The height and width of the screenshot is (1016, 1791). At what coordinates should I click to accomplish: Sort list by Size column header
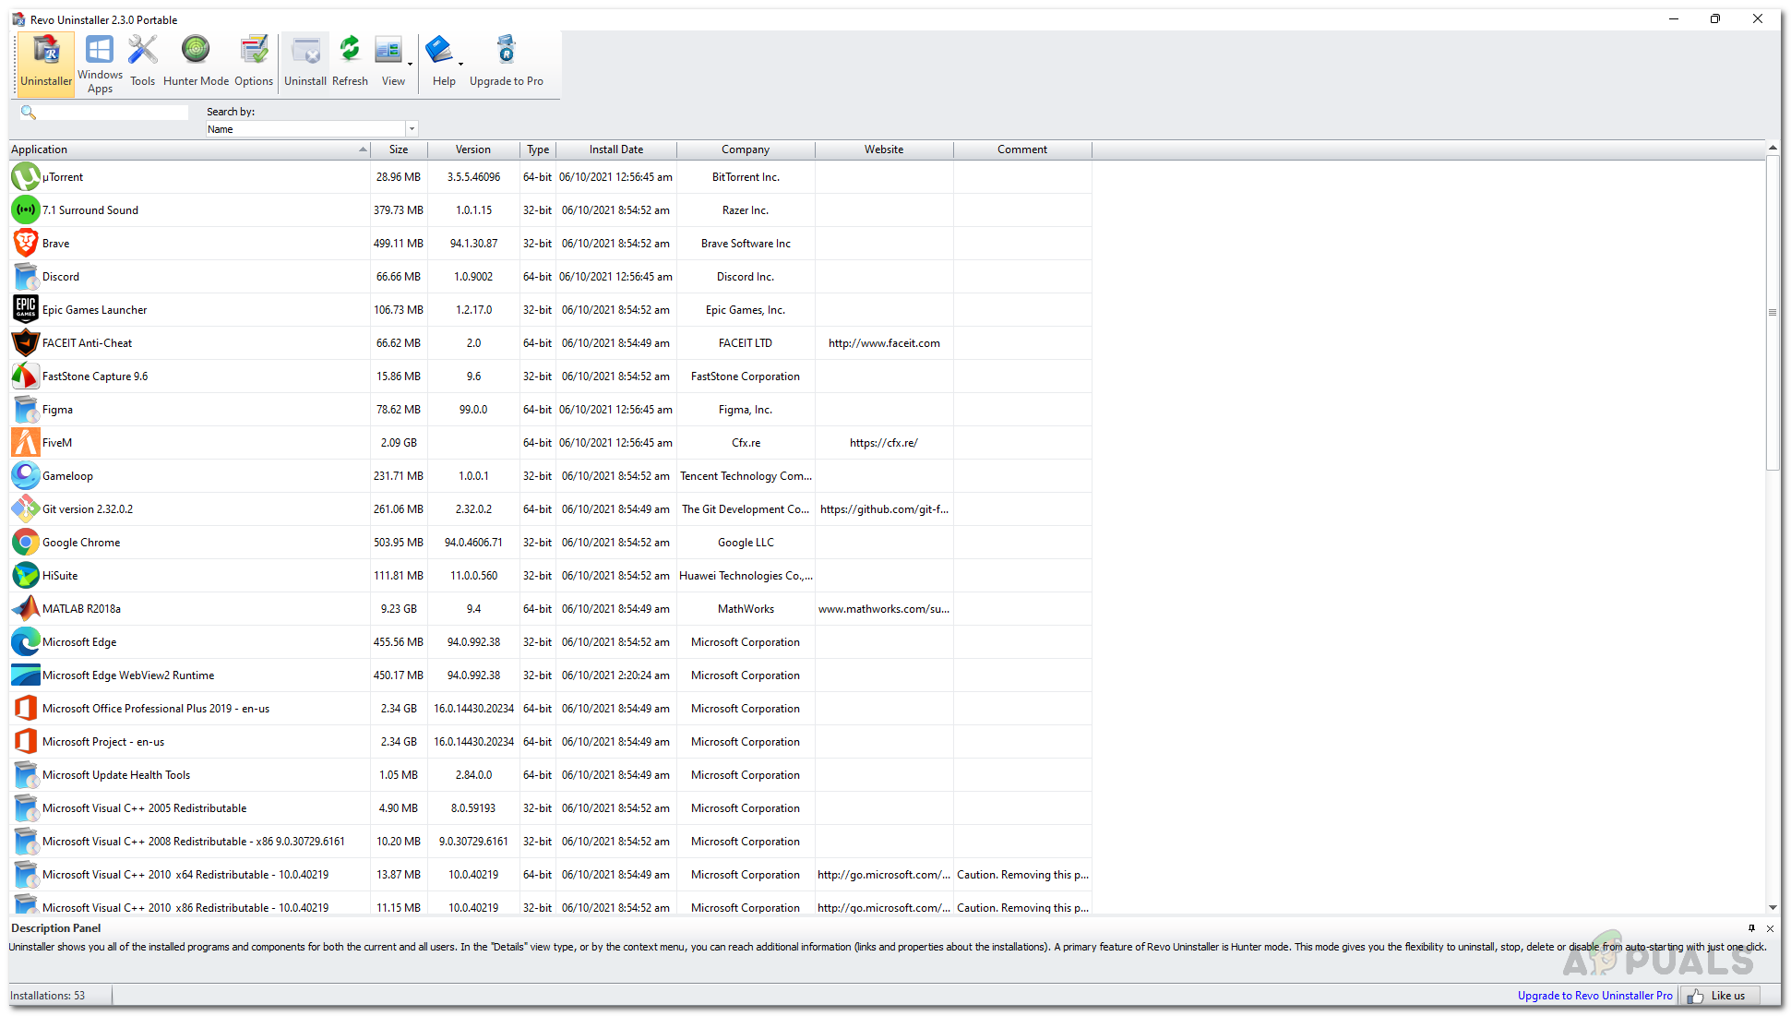click(399, 149)
